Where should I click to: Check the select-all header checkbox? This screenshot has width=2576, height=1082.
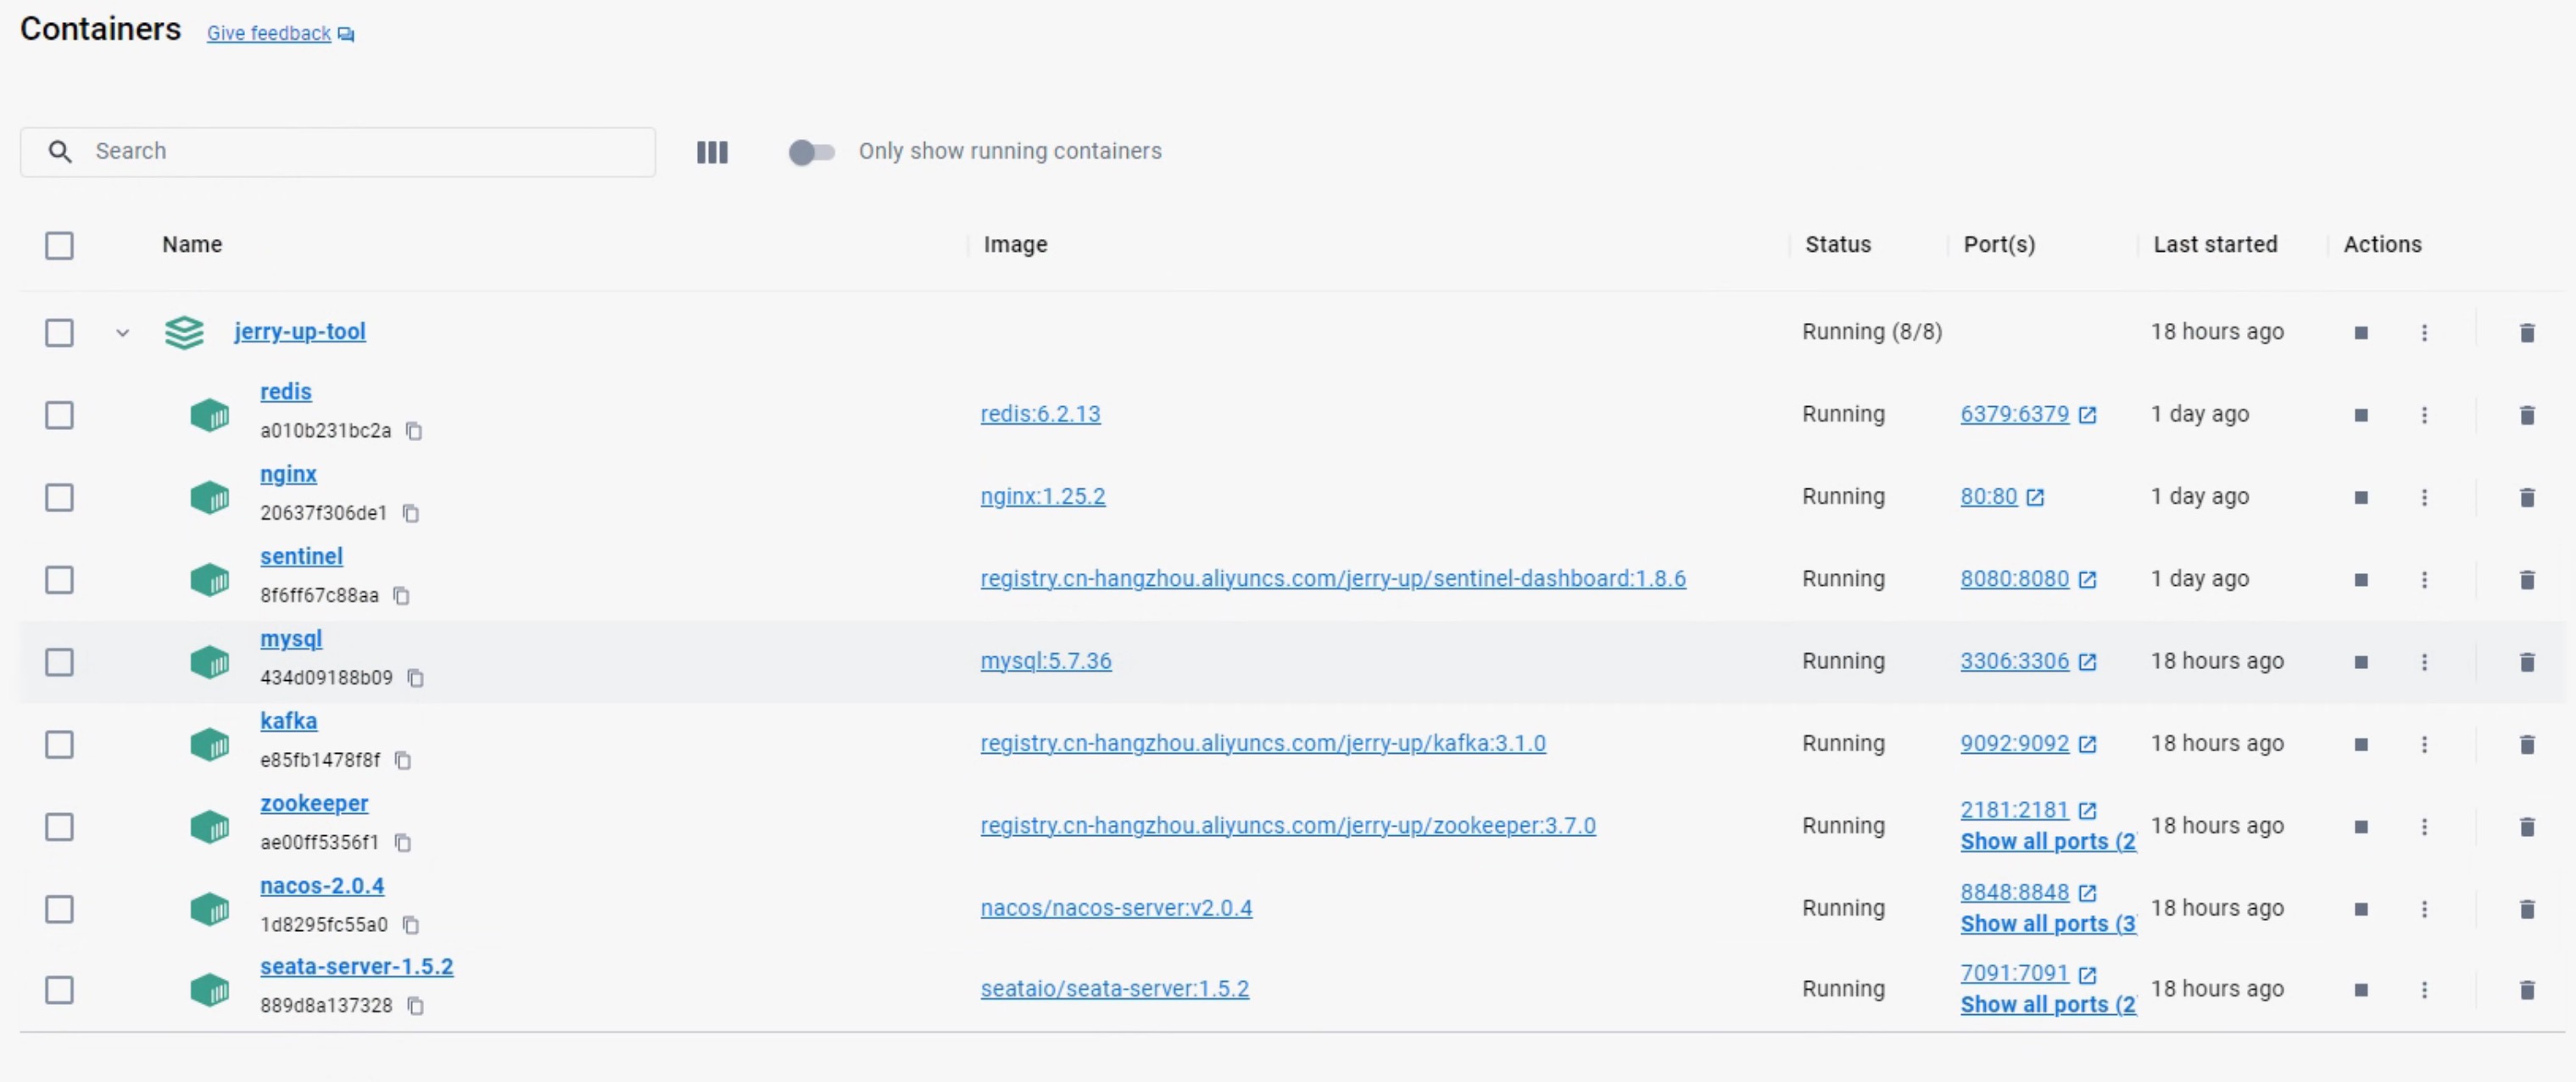pos(59,245)
